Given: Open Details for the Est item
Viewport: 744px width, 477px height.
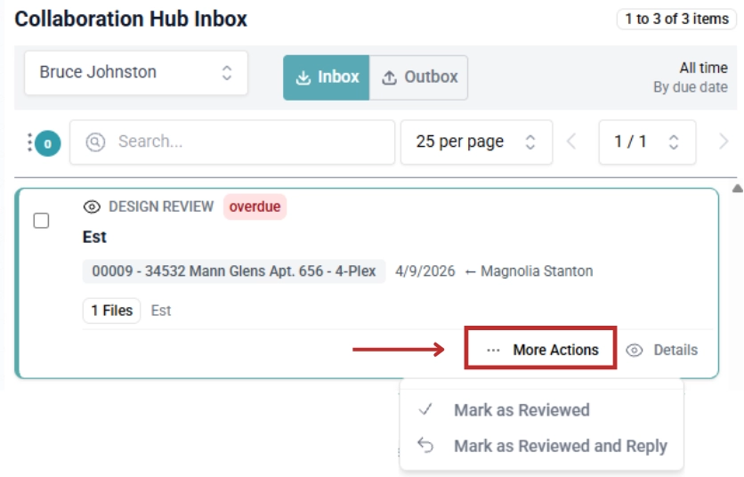Looking at the screenshot, I should click(662, 351).
